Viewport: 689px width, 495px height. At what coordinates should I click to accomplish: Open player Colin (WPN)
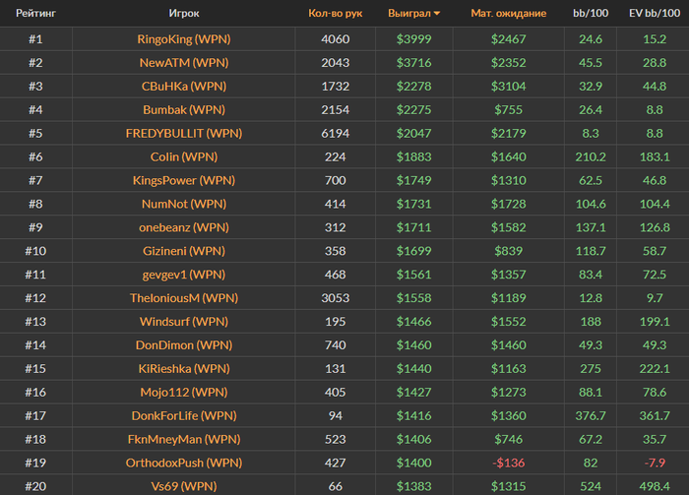click(184, 156)
